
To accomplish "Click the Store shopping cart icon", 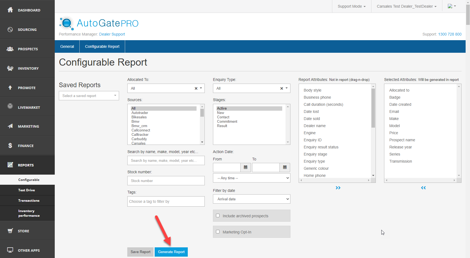I will (10, 231).
